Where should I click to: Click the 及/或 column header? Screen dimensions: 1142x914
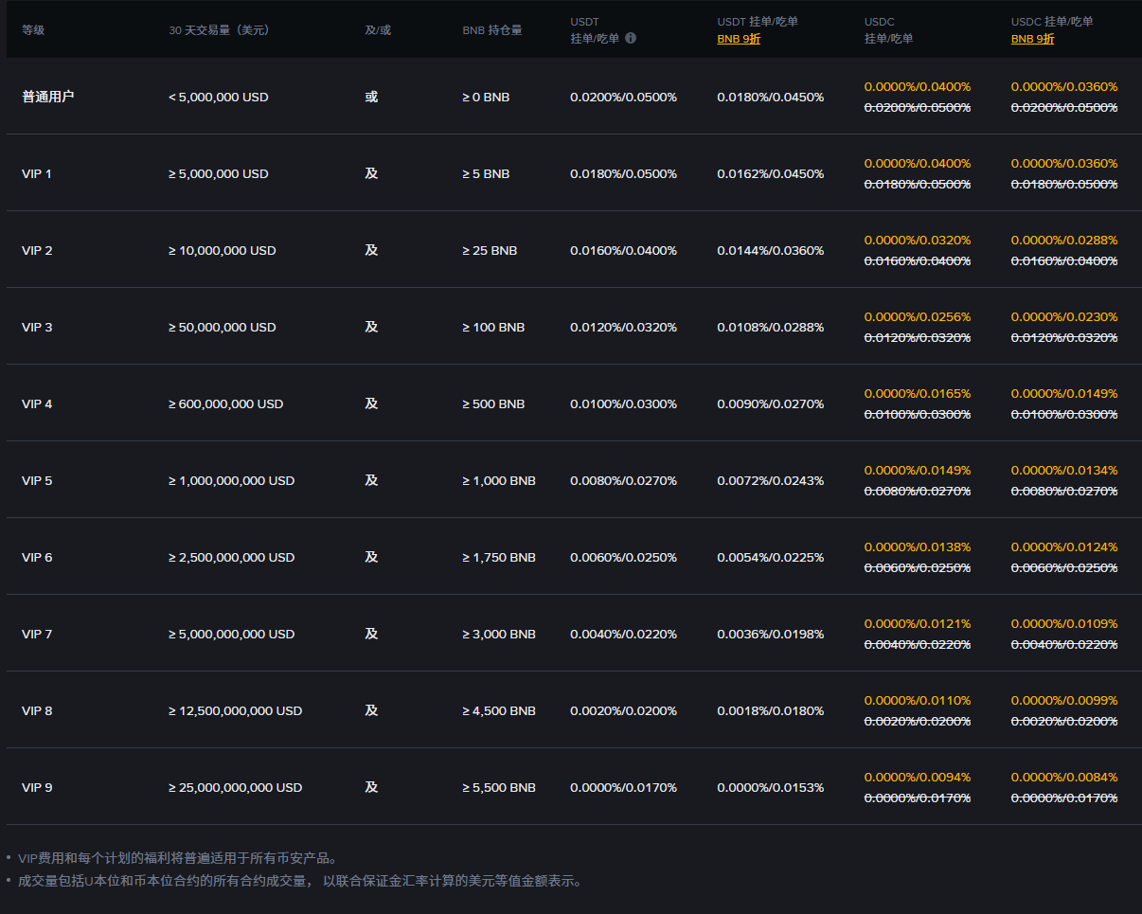[x=378, y=29]
